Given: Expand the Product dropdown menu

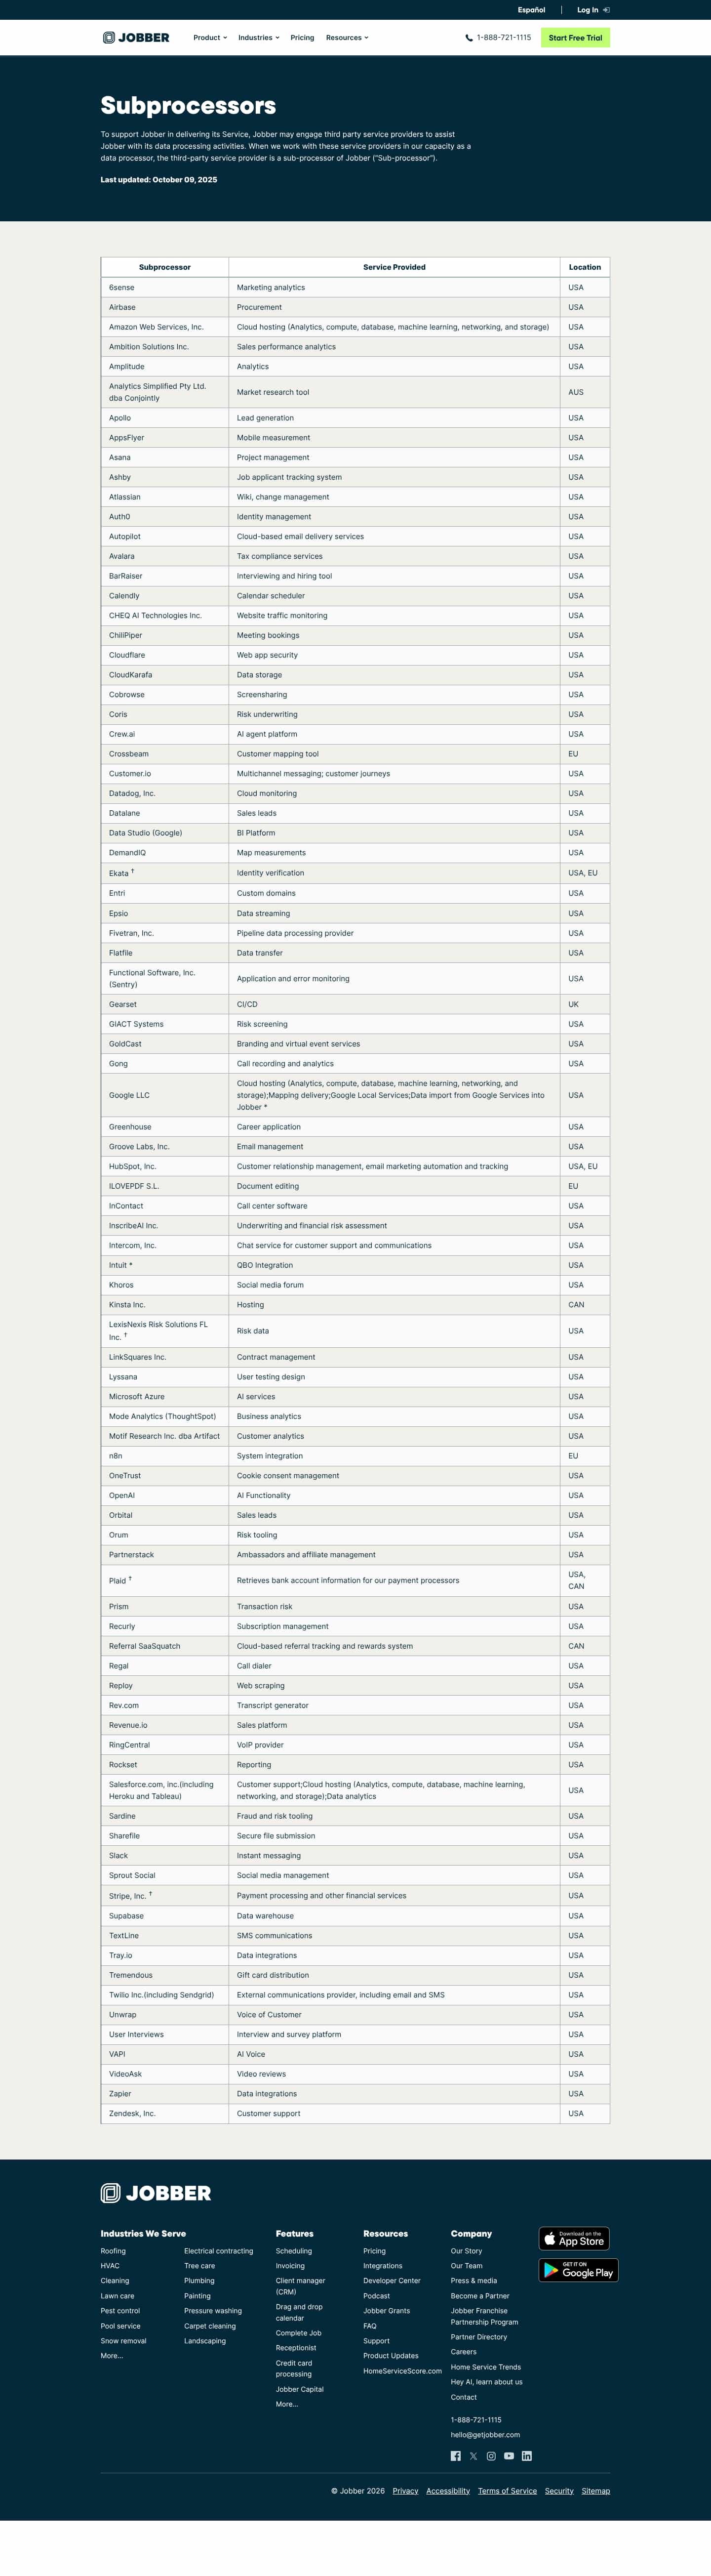Looking at the screenshot, I should point(210,38).
